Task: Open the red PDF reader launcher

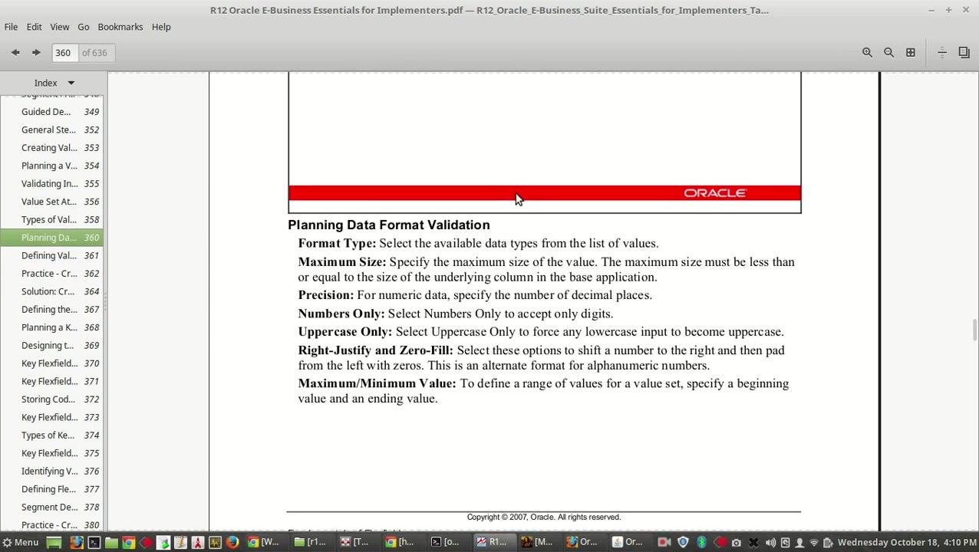Action: [x=197, y=542]
